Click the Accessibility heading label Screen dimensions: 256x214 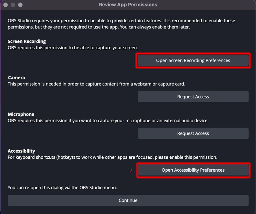pyautogui.click(x=21, y=151)
